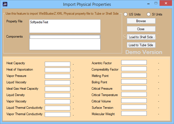Select the Ideal Gas Heat Capacity field
This screenshot has height=124, width=174.
click(58, 89)
